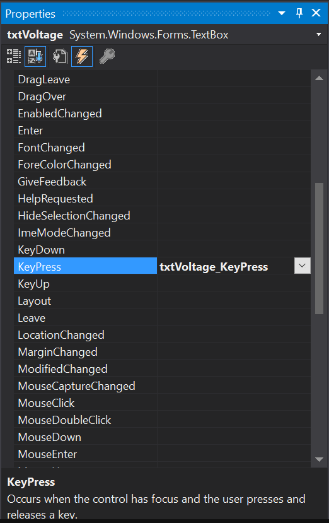The image size is (329, 523).
Task: Show the Properties page icon
Action: 60,56
